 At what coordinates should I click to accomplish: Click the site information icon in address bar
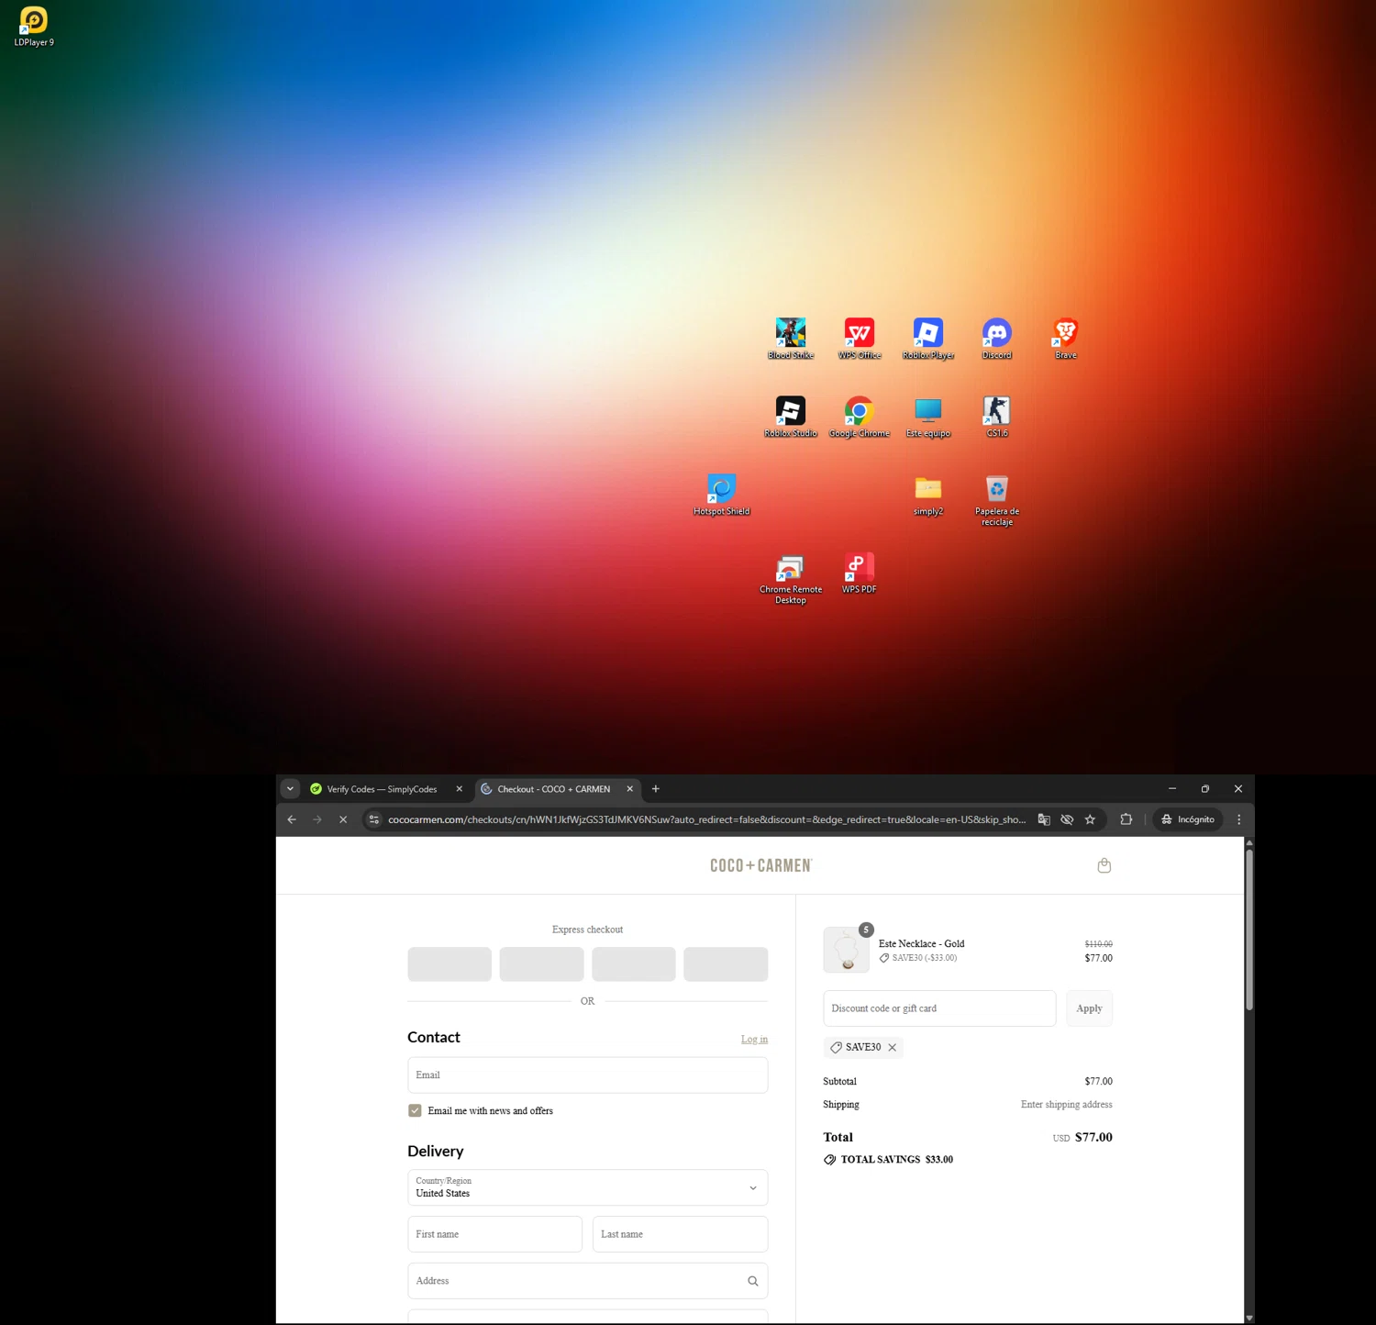click(374, 819)
